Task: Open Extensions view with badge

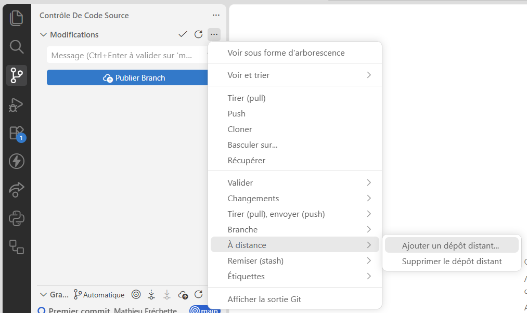Action: point(17,134)
